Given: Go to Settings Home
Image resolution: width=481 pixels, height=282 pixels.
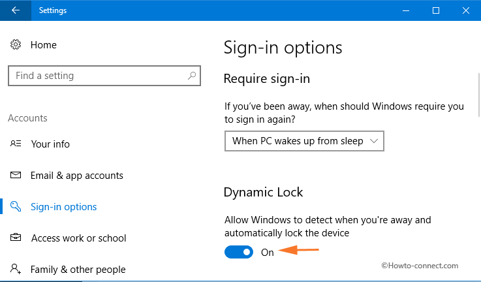Looking at the screenshot, I should pyautogui.click(x=43, y=45).
